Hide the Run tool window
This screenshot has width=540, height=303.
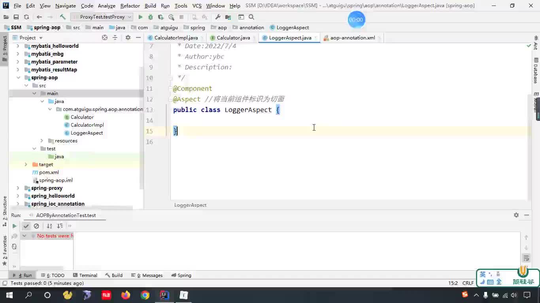coord(527,215)
